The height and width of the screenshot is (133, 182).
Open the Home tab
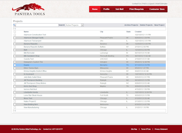[x=95, y=9]
